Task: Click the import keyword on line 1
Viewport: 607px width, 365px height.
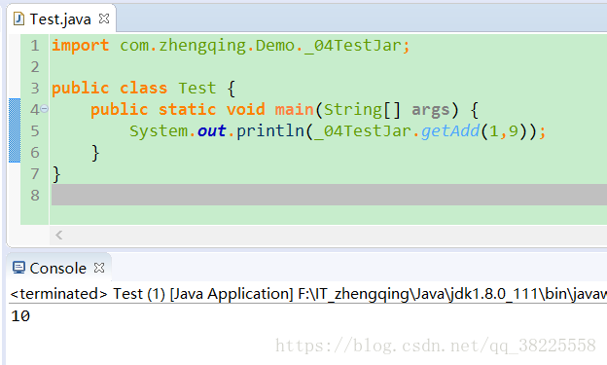Action: point(81,46)
